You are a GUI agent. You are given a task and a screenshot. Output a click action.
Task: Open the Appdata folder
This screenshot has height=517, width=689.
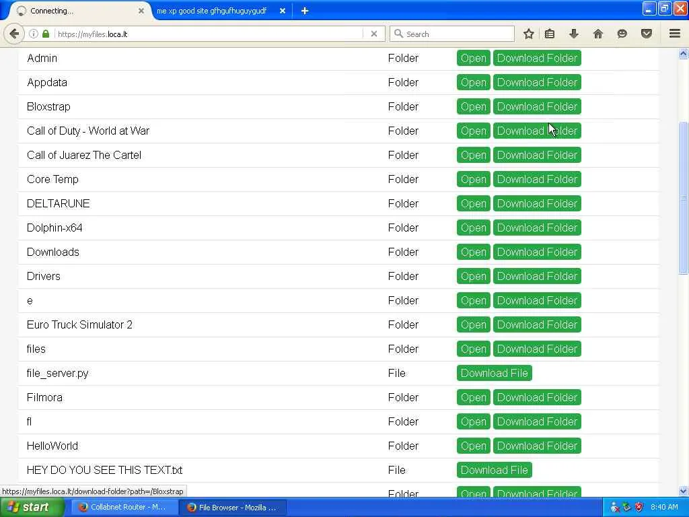point(473,82)
